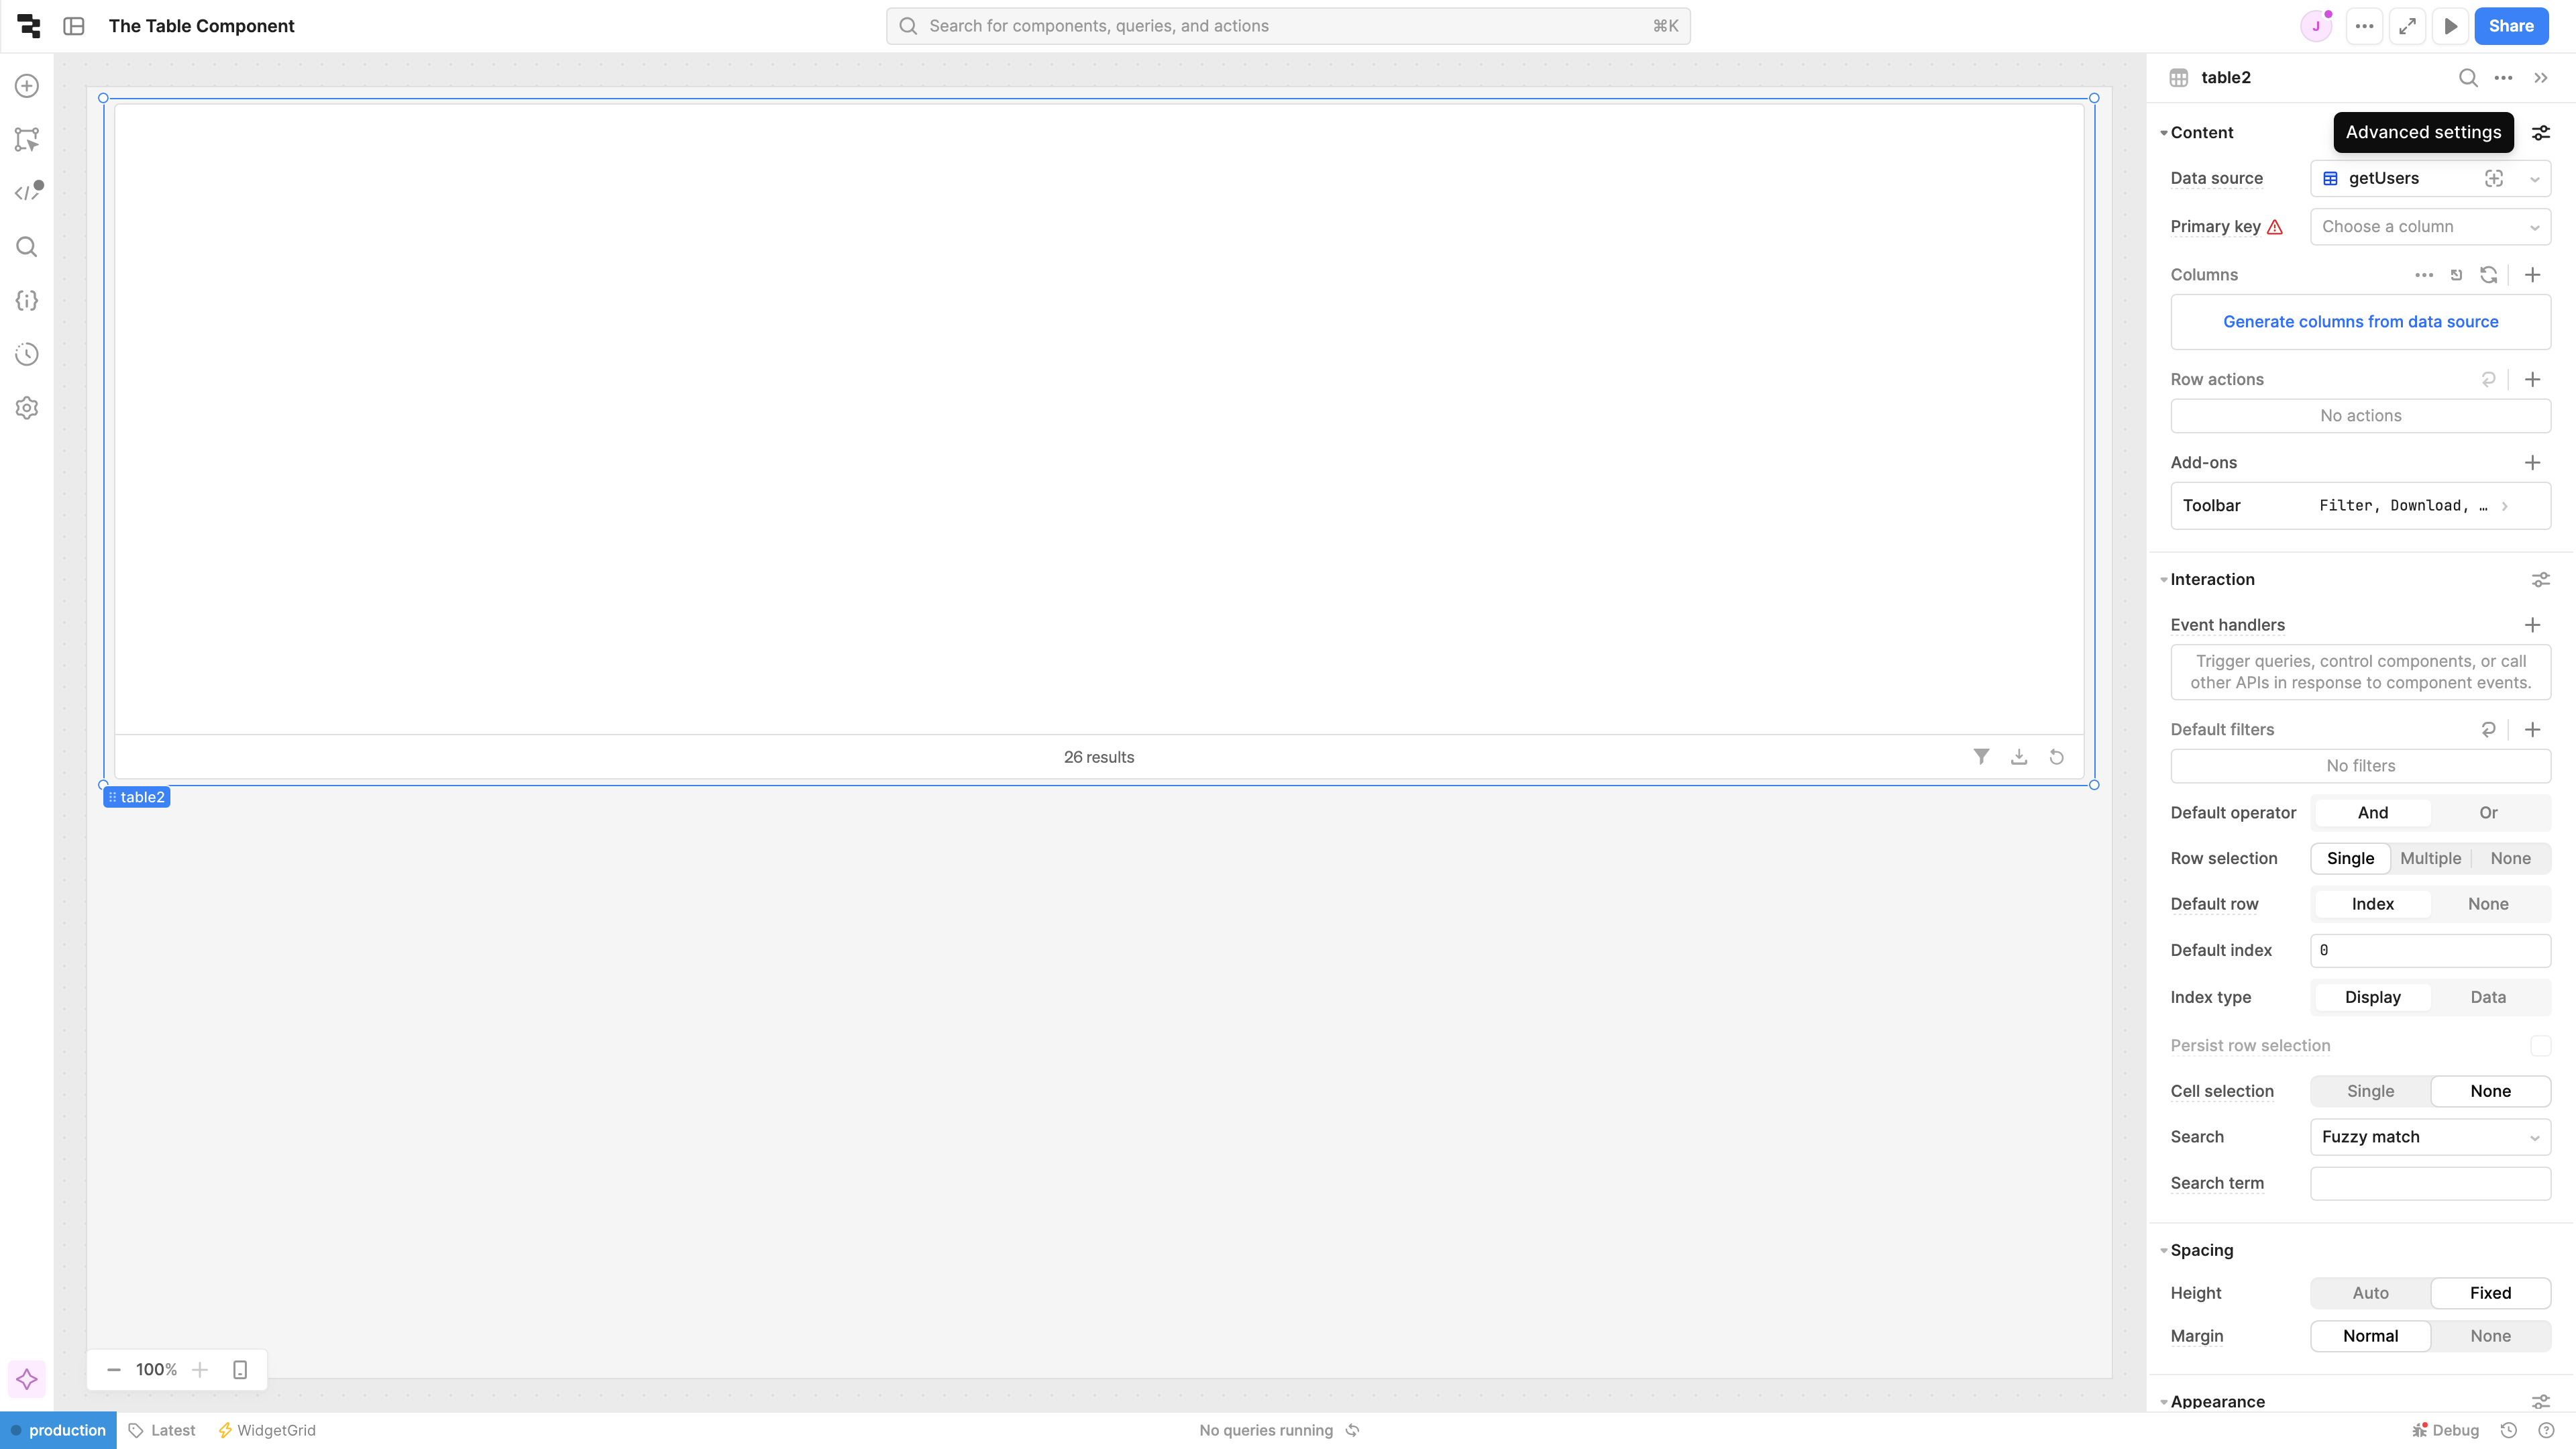Image resolution: width=2576 pixels, height=1449 pixels.
Task: Preview the app with play button
Action: (2451, 26)
